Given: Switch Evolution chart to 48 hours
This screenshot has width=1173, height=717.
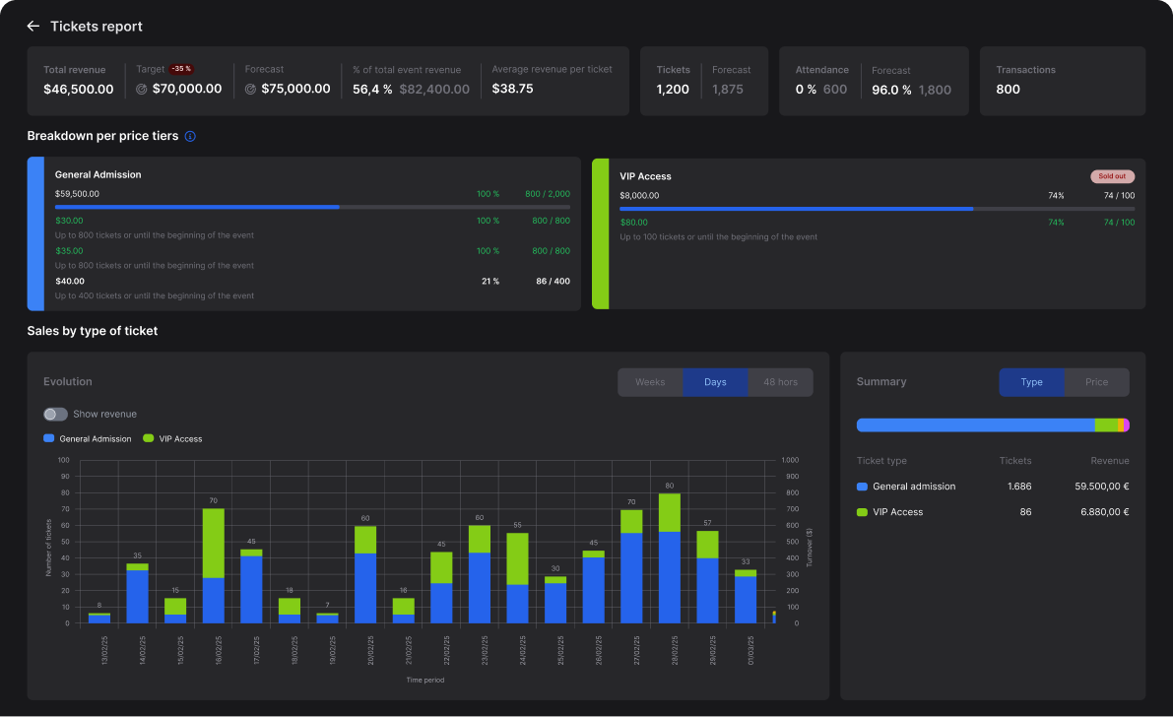Looking at the screenshot, I should 780,382.
